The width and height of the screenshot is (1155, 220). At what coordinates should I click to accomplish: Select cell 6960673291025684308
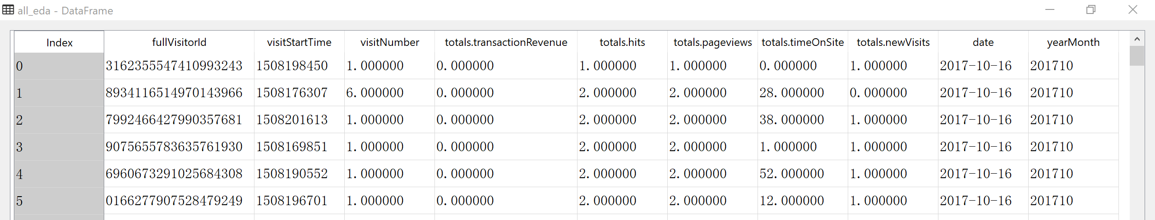(x=179, y=174)
